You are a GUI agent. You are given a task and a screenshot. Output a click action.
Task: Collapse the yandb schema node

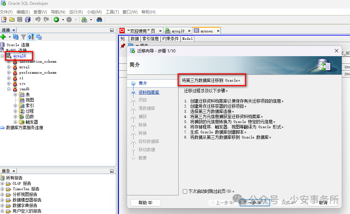tap(9, 89)
